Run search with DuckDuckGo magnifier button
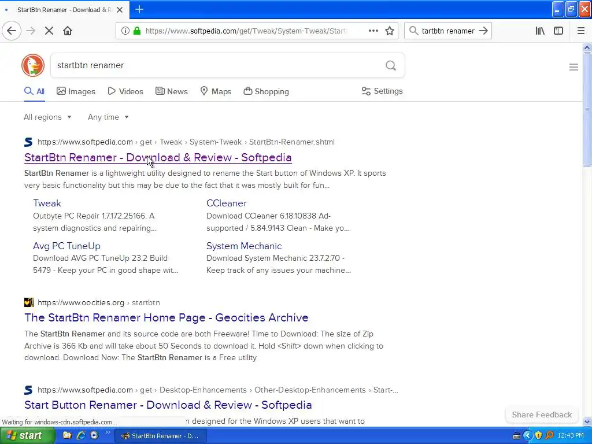 tap(391, 65)
